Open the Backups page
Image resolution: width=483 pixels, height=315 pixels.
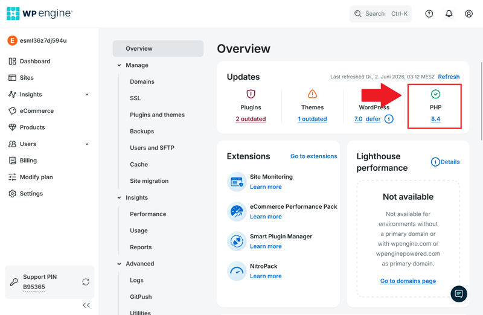142,131
